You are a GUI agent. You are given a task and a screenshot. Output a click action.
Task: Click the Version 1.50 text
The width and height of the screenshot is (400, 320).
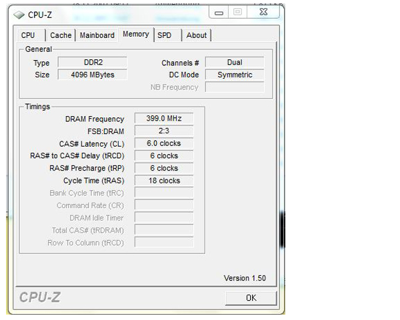[245, 278]
